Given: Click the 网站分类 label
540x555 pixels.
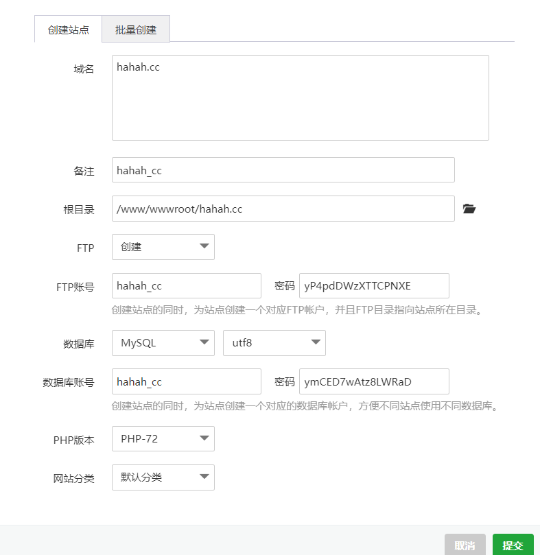Looking at the screenshot, I should click(74, 479).
